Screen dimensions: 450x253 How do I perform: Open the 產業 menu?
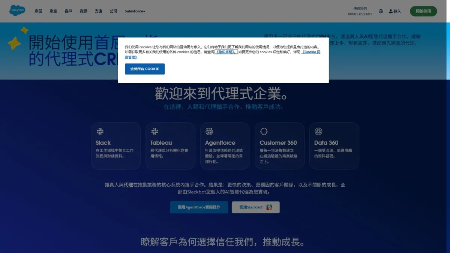click(x=53, y=11)
